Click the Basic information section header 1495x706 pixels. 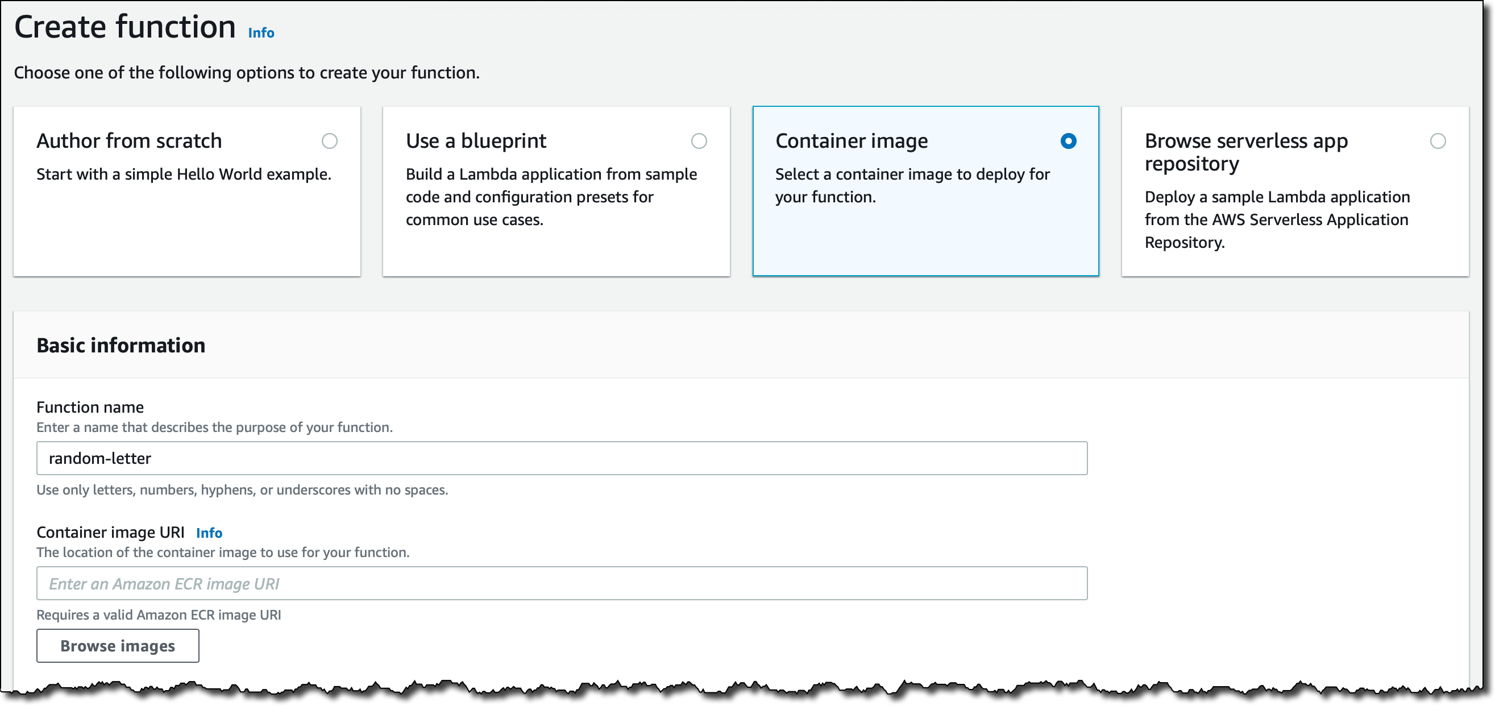pos(121,345)
